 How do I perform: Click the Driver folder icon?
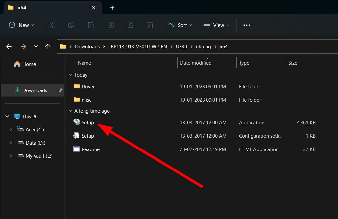(x=77, y=86)
